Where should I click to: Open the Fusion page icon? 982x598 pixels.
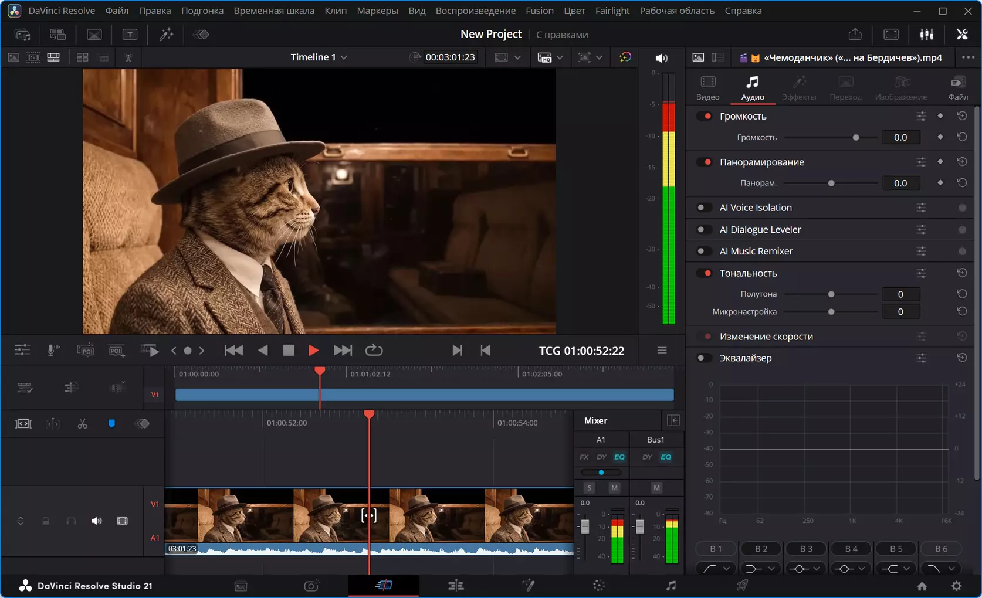528,585
